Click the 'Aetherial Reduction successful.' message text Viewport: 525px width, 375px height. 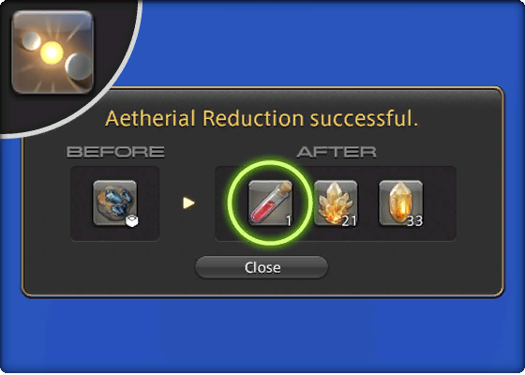coord(262,118)
